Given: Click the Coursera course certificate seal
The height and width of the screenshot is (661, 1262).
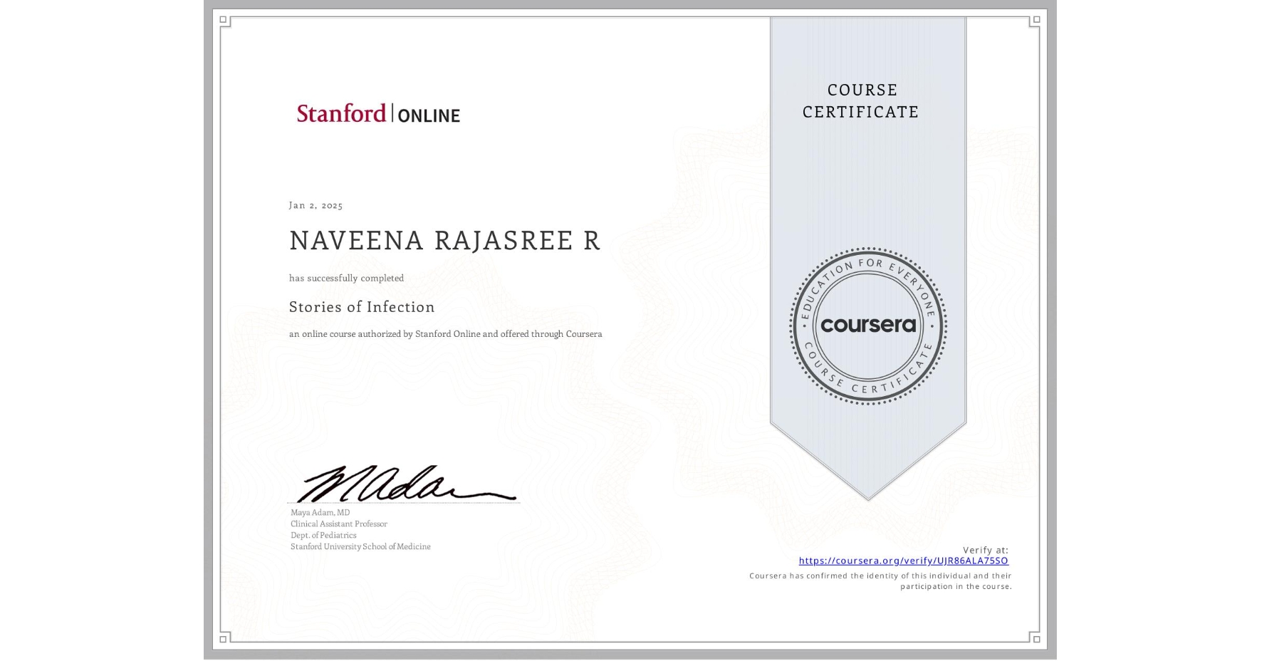Looking at the screenshot, I should click(867, 326).
